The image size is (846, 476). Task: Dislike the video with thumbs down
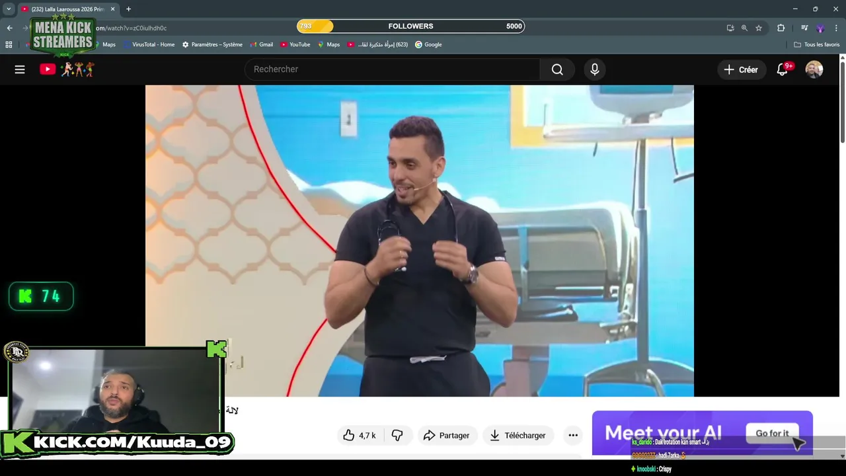397,435
